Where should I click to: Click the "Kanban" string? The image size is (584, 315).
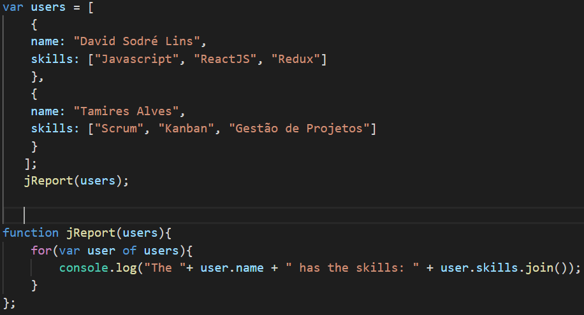click(x=187, y=129)
